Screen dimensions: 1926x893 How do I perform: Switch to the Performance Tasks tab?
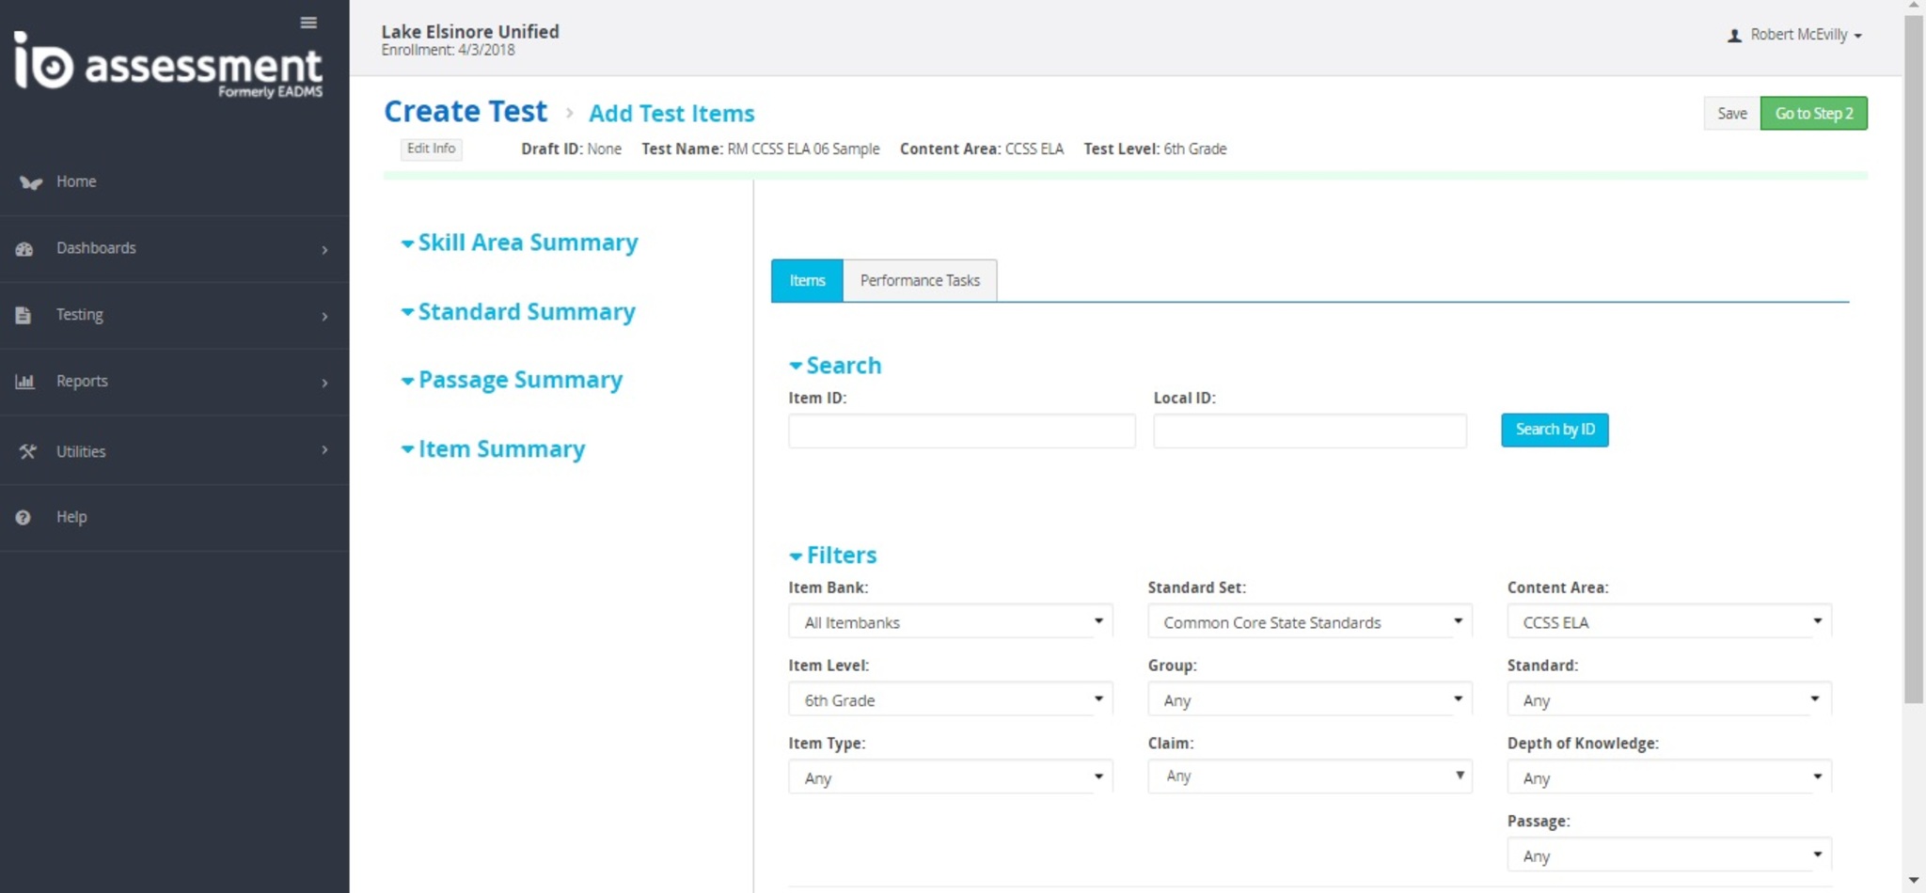tap(919, 281)
